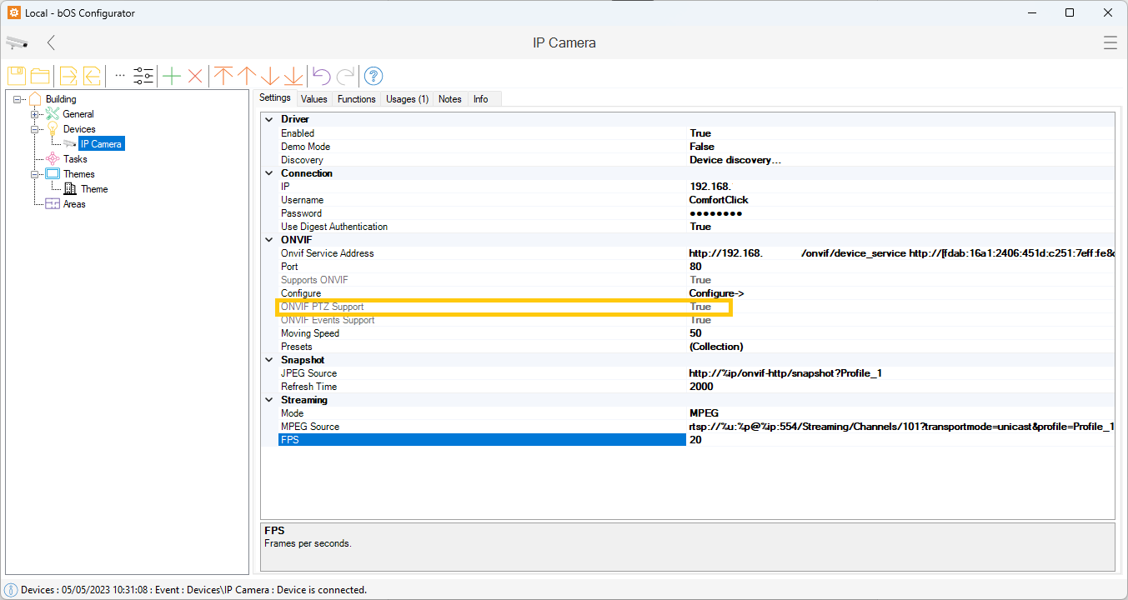Image resolution: width=1128 pixels, height=600 pixels.
Task: Collapse the Themes tree node
Action: [x=36, y=174]
